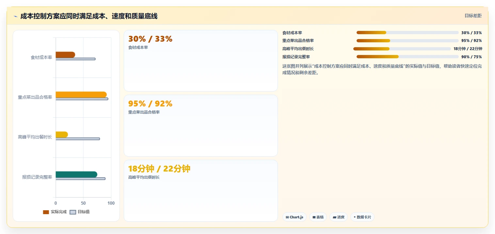This screenshot has width=495, height=234.
Task: Click the 食材成本率 progress bar
Action: (x=407, y=33)
